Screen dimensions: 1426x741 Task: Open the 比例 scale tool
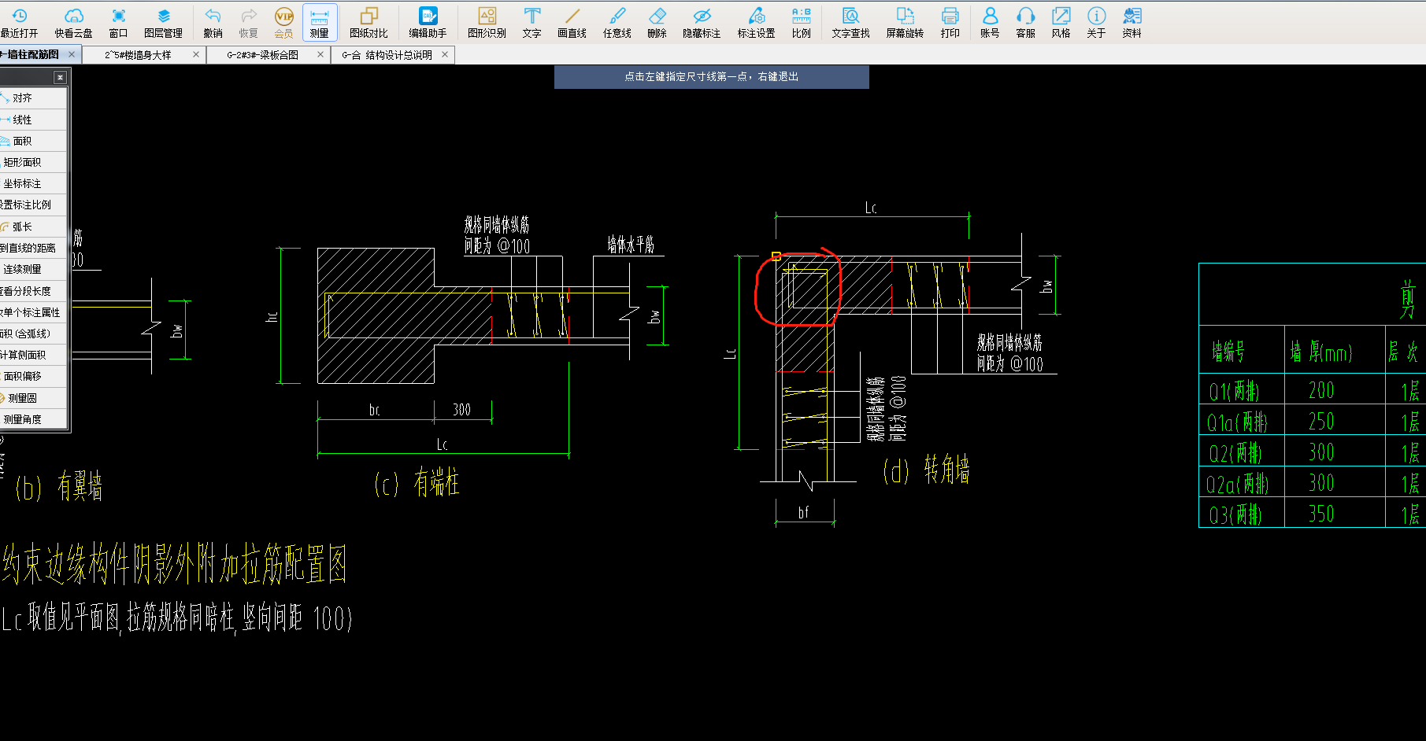coord(801,23)
